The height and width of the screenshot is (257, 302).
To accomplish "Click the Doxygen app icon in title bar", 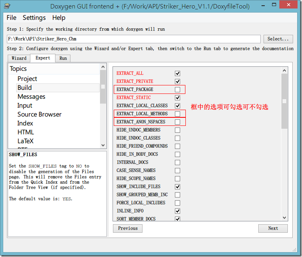I will tap(7, 6).
